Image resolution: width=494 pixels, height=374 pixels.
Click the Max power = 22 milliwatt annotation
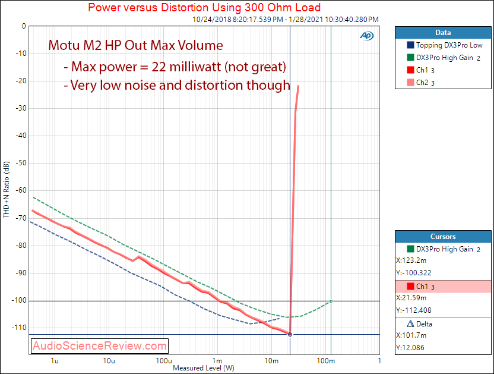click(x=175, y=67)
